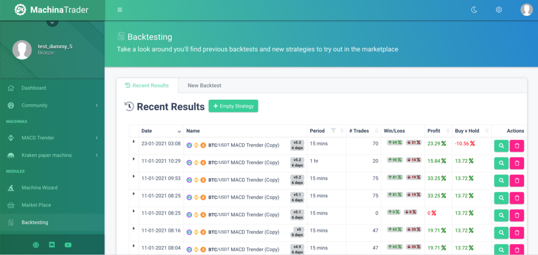Open the user avatar in the top bar

click(x=526, y=10)
